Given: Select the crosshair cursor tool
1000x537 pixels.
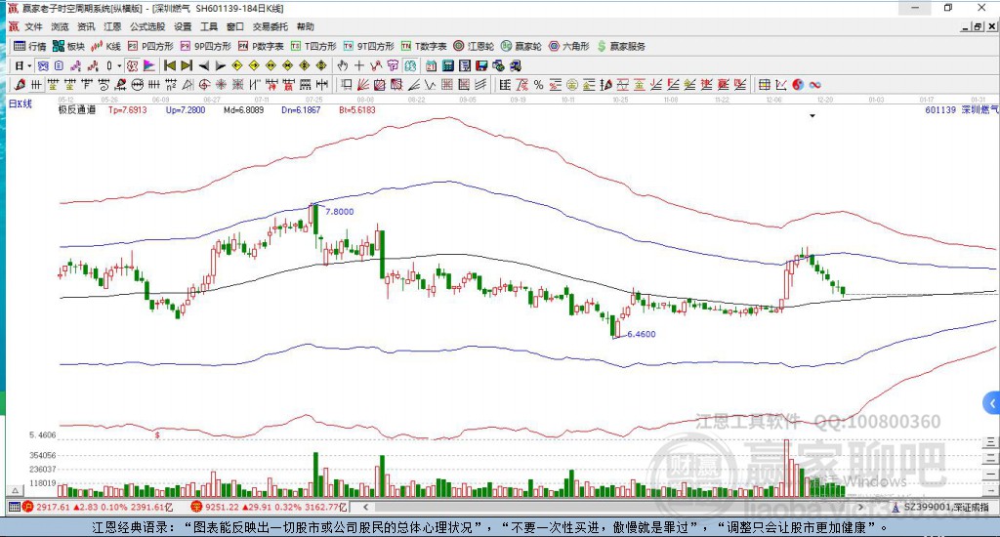Looking at the screenshot, I should 359,65.
